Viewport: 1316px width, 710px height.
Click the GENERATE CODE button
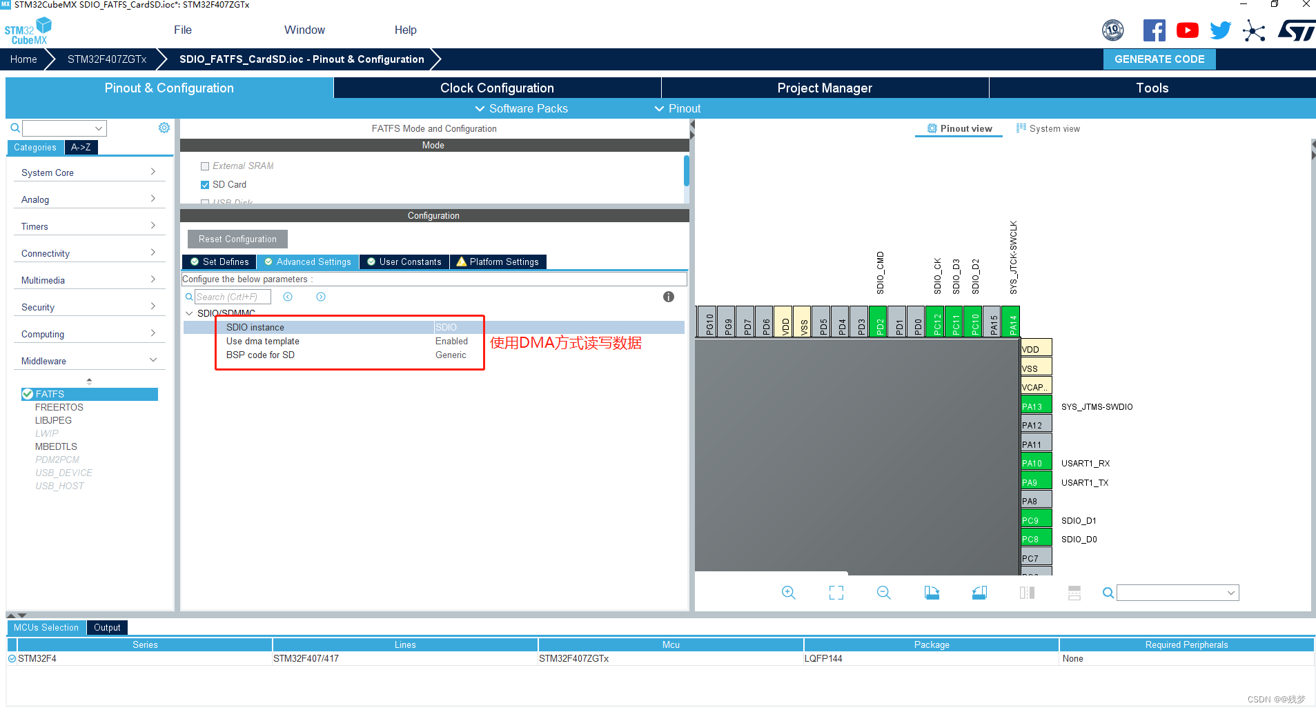click(1159, 59)
